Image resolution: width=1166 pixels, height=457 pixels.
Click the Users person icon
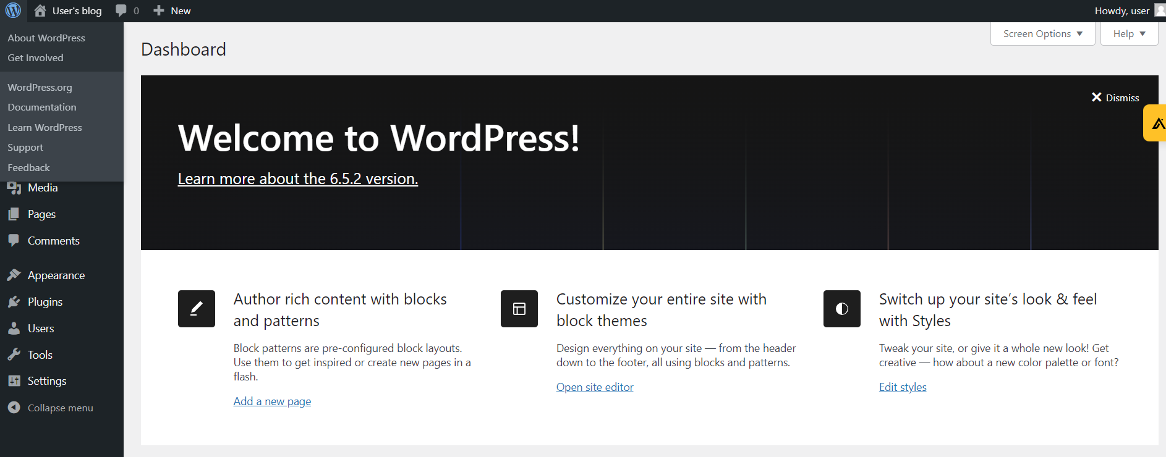pos(14,329)
